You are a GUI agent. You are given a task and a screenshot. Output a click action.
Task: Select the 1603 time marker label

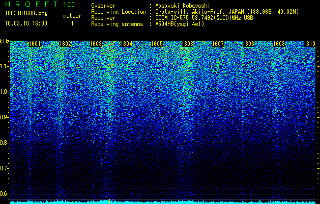96,44
